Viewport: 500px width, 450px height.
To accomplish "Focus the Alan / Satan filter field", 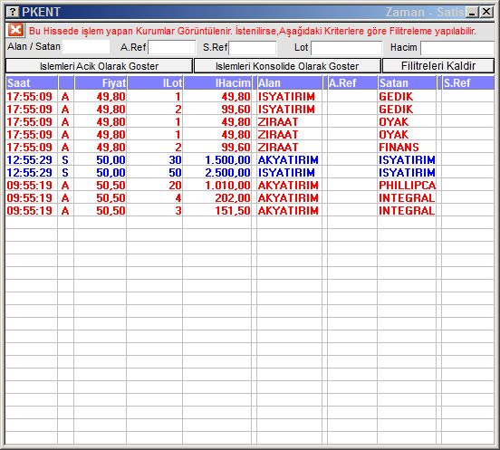I will [86, 47].
